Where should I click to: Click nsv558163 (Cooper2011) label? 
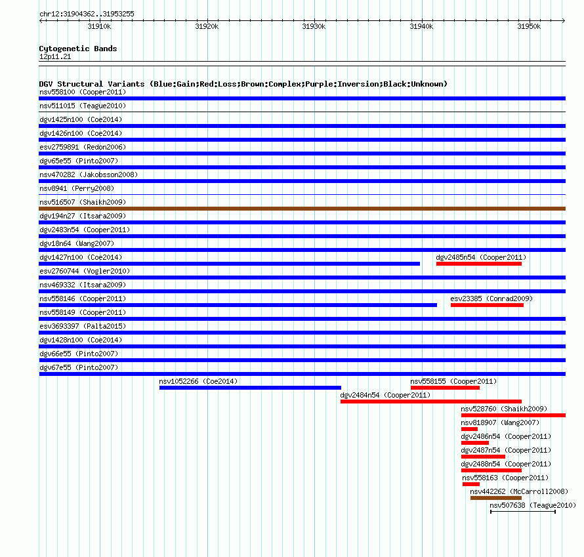[x=505, y=478]
